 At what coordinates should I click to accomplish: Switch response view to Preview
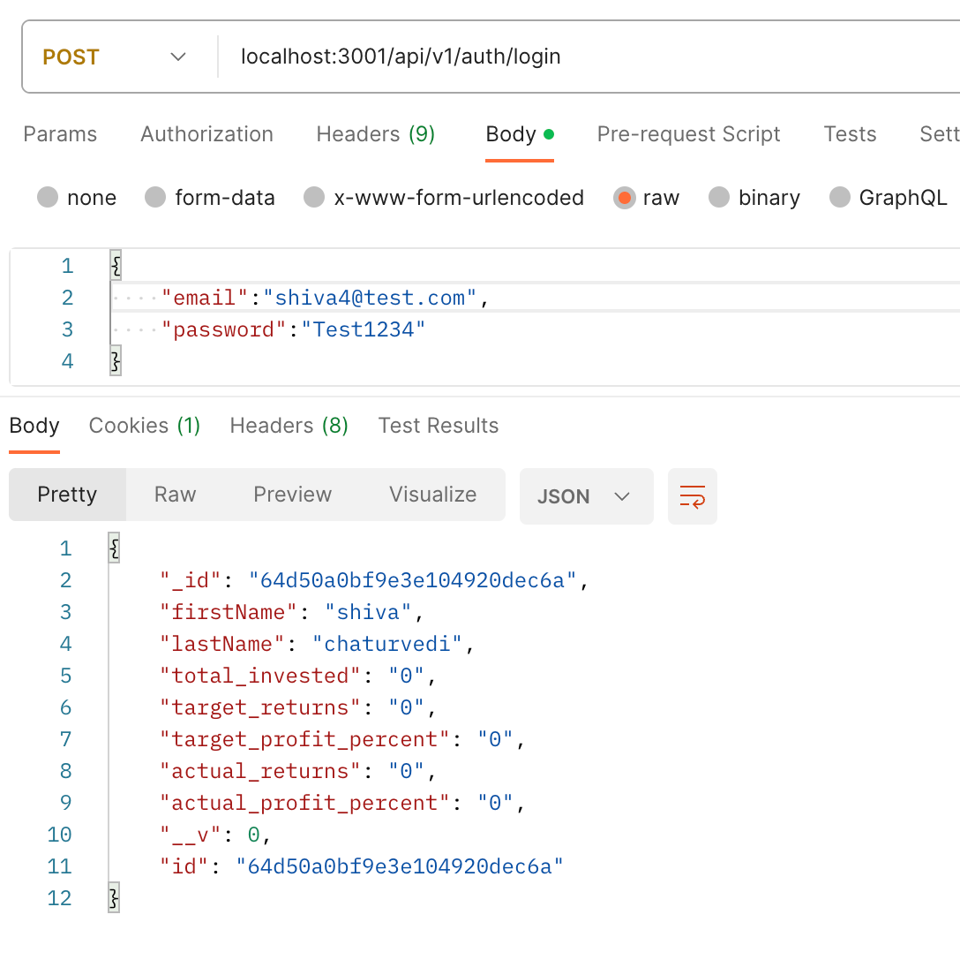point(293,495)
